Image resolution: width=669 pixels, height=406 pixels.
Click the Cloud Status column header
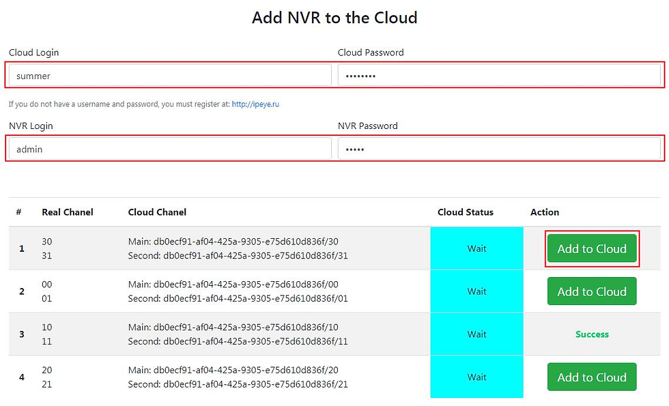pos(466,212)
